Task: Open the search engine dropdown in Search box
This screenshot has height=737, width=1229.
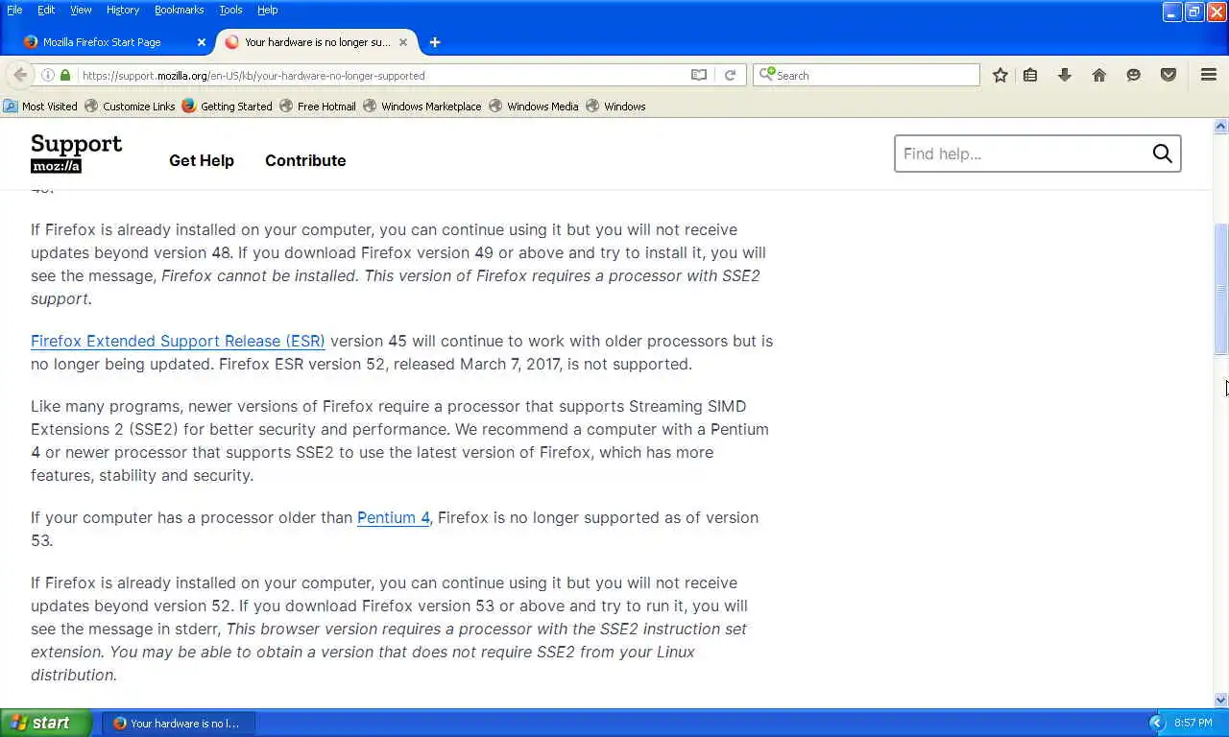Action: pos(766,75)
